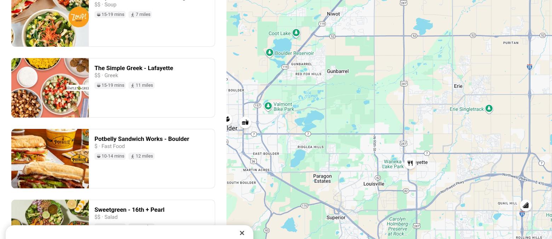Click the Erie Singletrack park marker

click(489, 109)
